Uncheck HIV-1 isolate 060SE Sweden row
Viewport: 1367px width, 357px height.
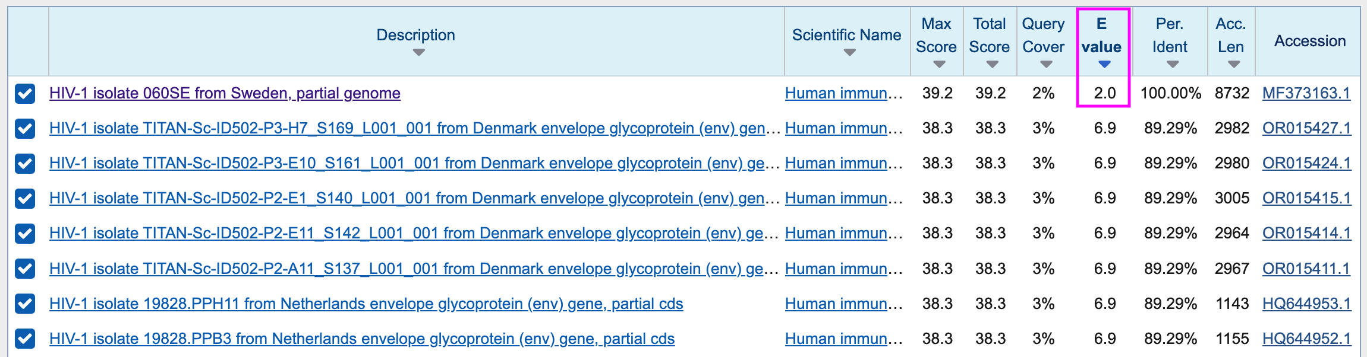tap(25, 93)
